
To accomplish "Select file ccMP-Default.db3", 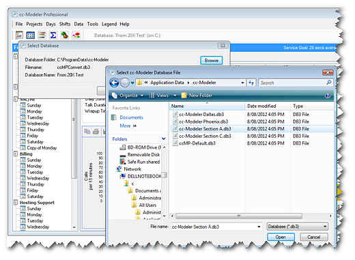I will (x=197, y=143).
